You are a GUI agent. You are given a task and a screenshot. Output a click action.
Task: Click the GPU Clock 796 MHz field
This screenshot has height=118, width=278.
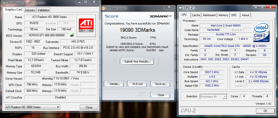coord(32,84)
